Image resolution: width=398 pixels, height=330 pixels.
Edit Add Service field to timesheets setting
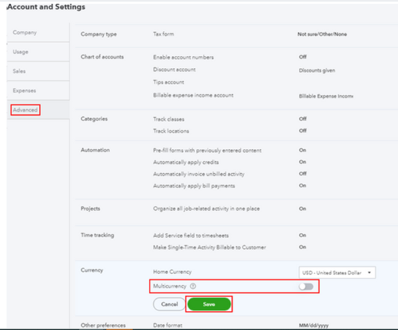click(x=192, y=235)
